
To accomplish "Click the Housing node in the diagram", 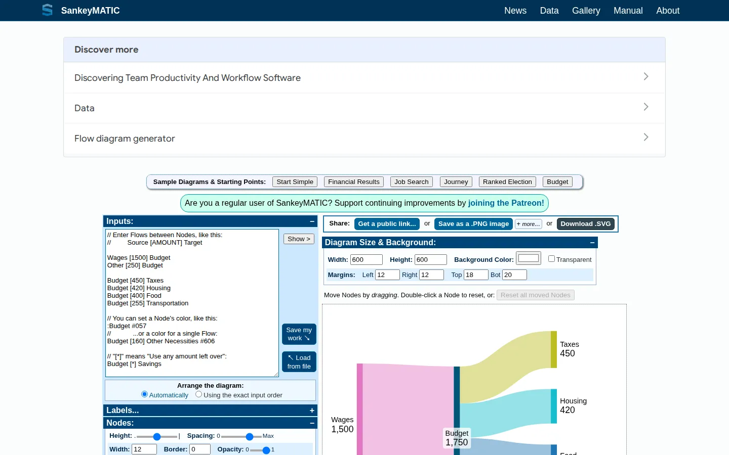I will [x=554, y=406].
